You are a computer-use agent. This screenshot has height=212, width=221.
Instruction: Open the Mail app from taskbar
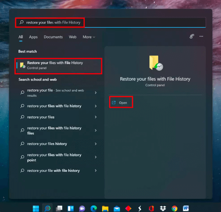(x=117, y=209)
